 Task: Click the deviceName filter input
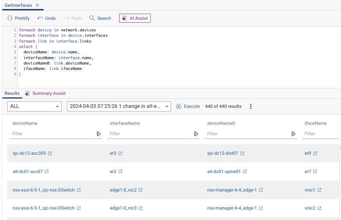[52, 134]
